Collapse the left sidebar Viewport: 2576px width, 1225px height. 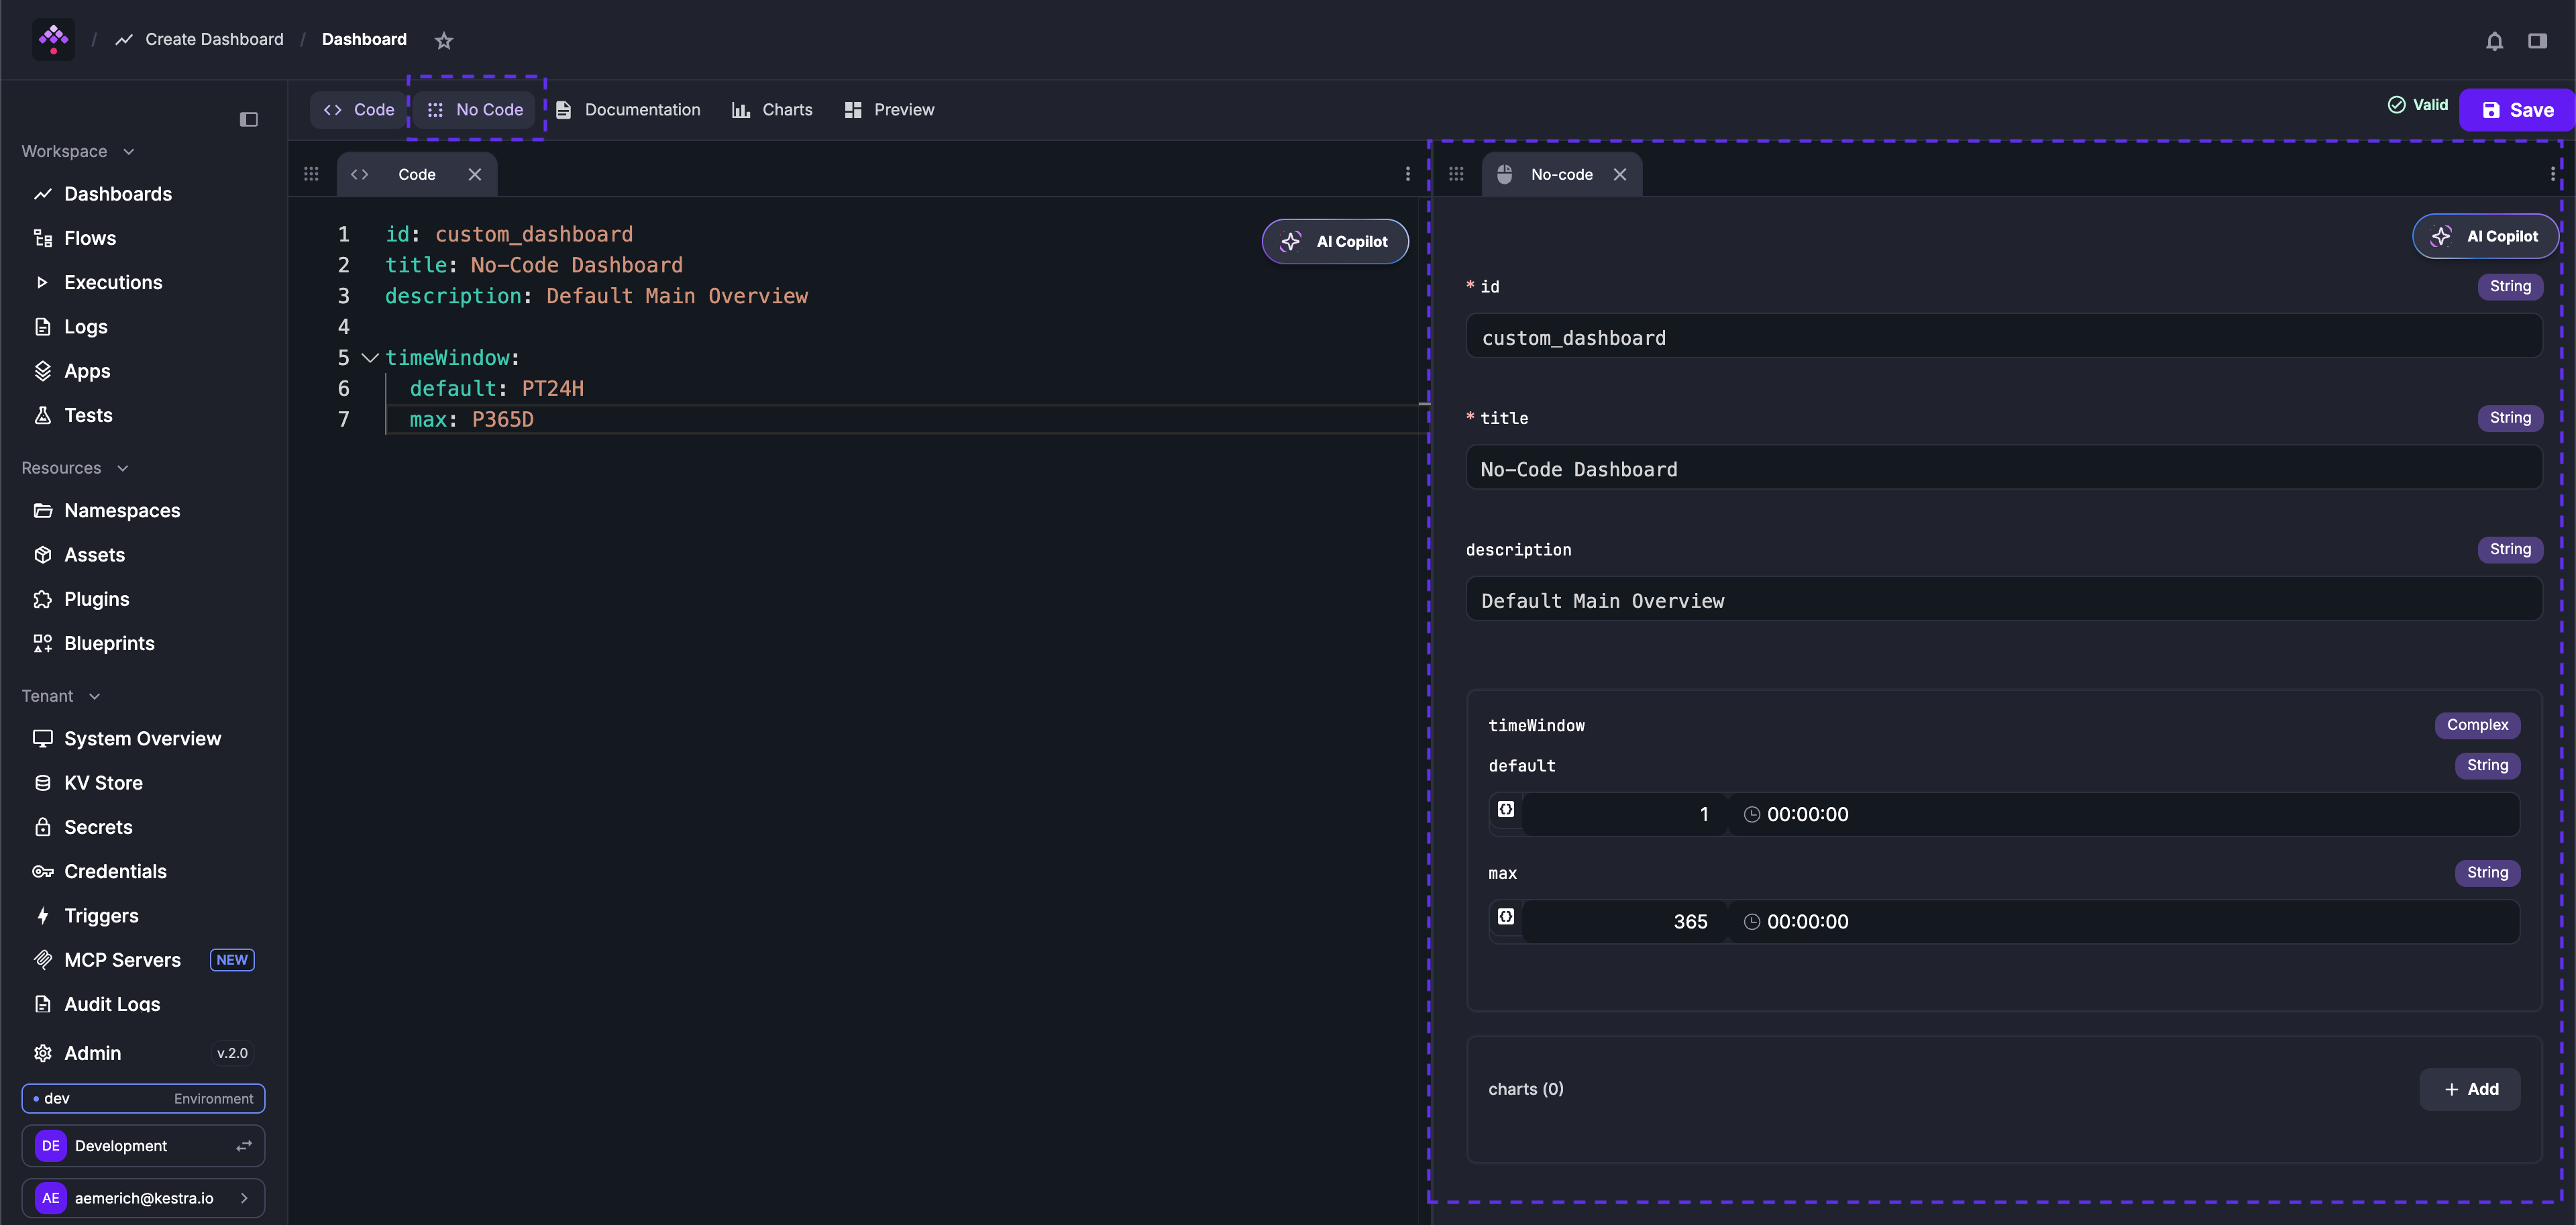[249, 120]
